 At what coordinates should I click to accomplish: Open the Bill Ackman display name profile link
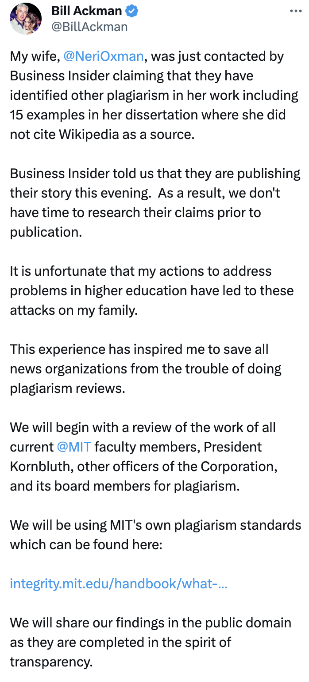point(87,11)
